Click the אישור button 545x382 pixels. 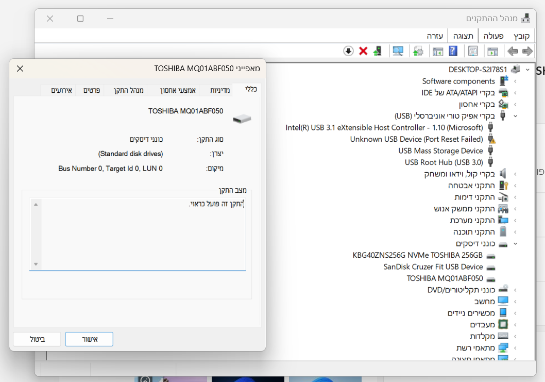89,339
